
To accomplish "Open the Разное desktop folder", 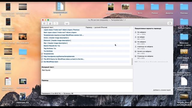I will 155,7.
